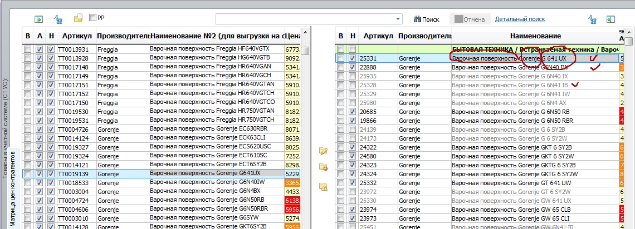Image resolution: width=635 pixels, height=229 pixels.
Task: Click the Наименование header in right table
Action: point(535,36)
